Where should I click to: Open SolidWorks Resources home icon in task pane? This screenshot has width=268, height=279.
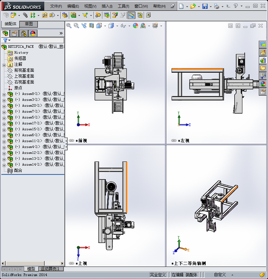click(x=263, y=52)
